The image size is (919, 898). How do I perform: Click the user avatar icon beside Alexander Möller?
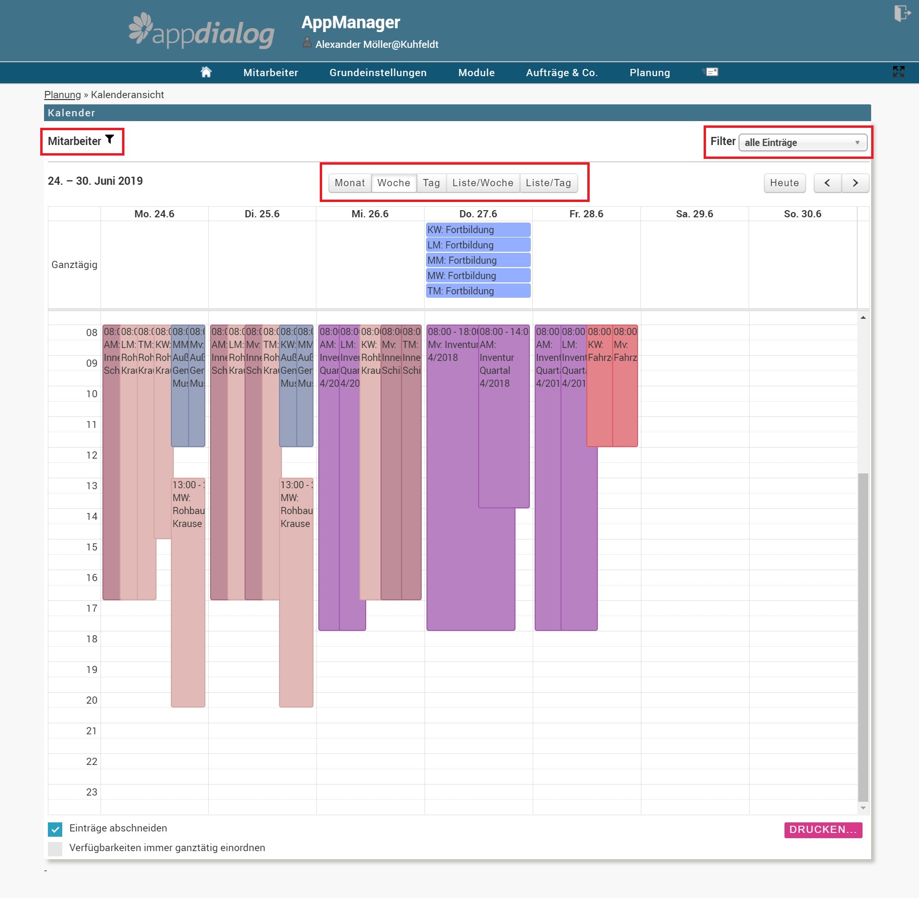coord(307,43)
